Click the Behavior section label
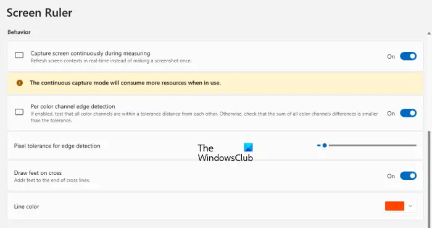432x228 pixels. coord(19,32)
